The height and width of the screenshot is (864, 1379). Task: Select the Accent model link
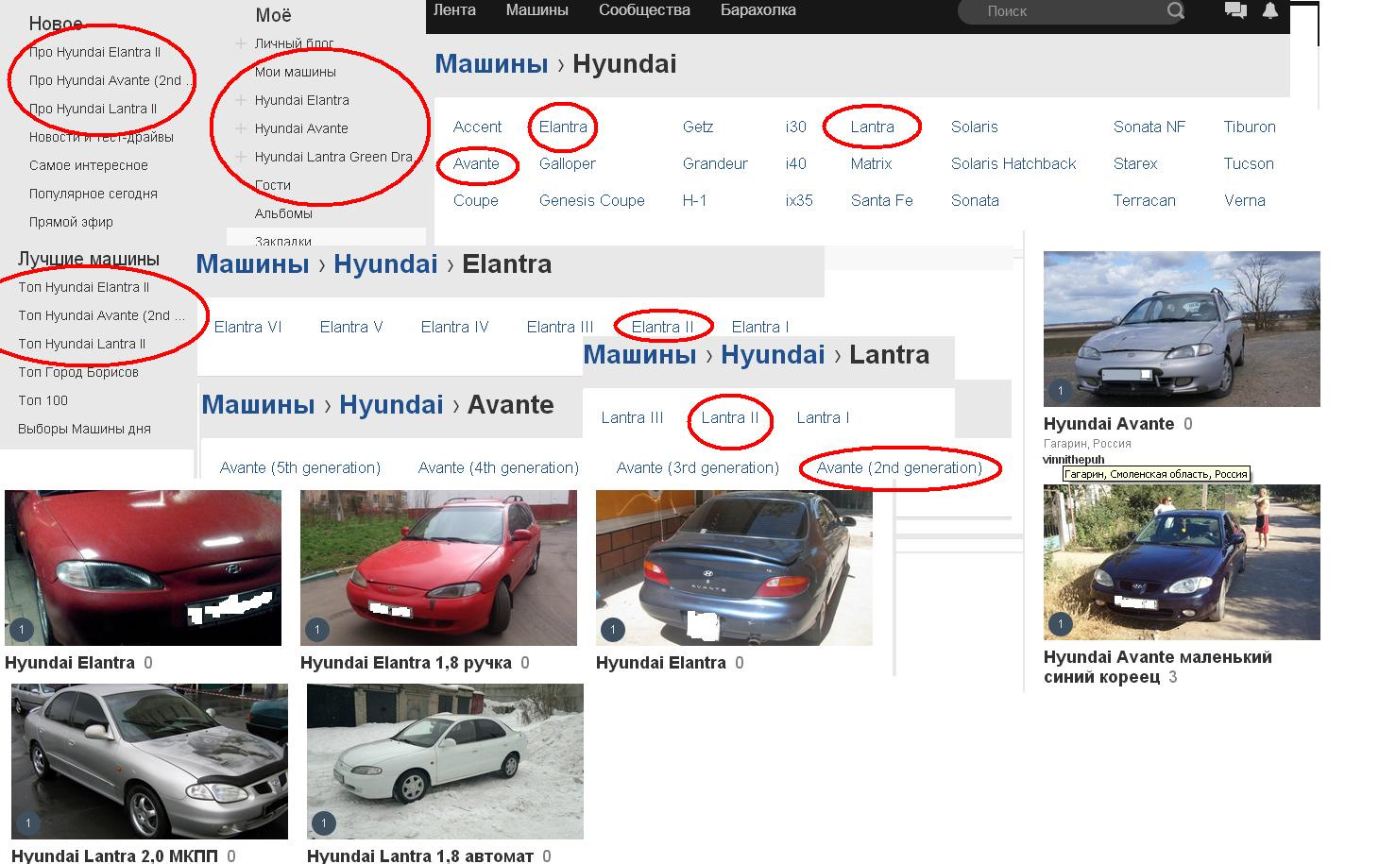tap(477, 127)
